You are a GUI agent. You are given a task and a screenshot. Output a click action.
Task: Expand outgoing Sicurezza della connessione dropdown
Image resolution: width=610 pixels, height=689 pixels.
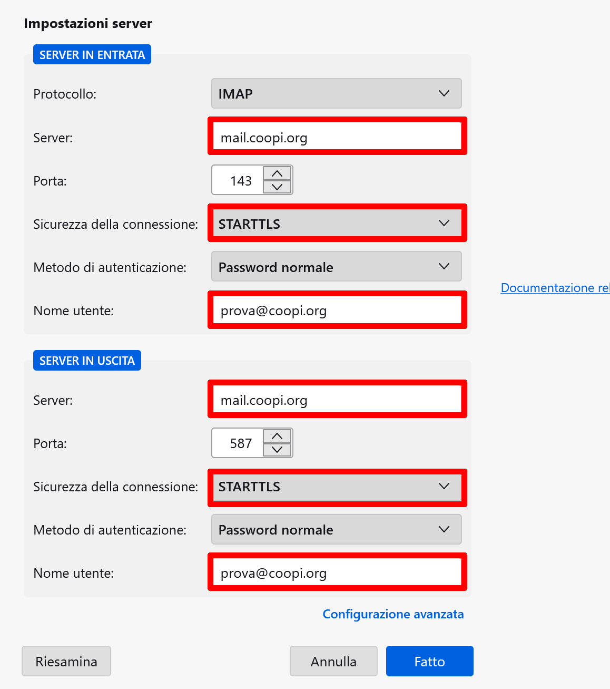click(x=336, y=486)
